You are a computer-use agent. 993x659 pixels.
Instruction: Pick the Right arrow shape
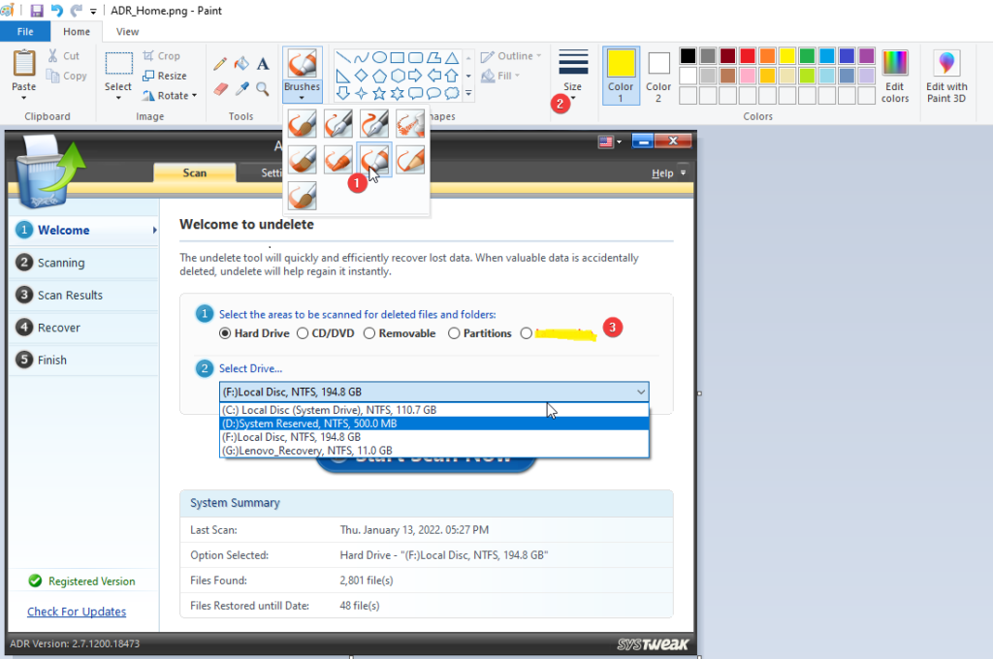[415, 76]
